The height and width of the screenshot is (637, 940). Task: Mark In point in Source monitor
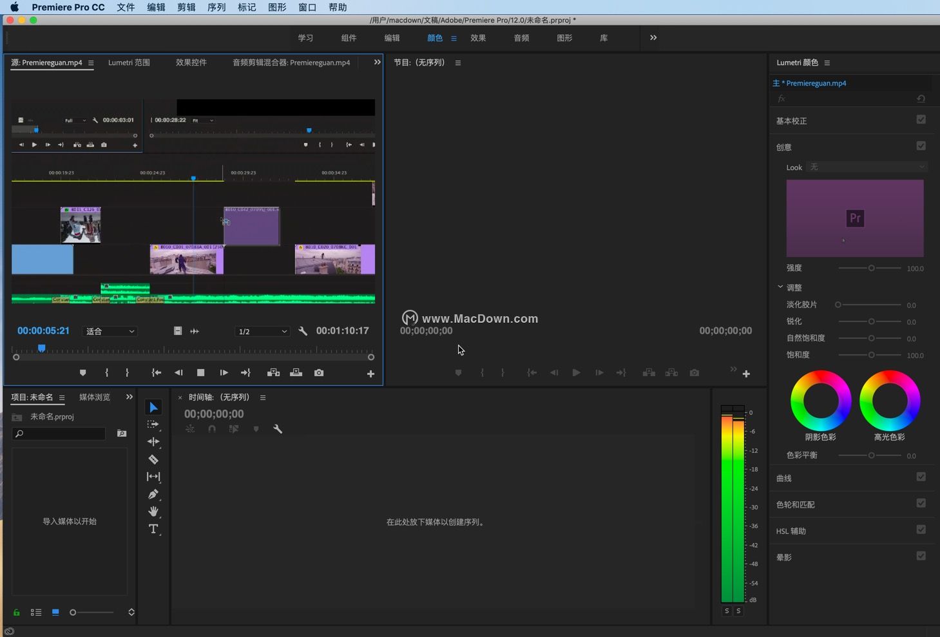pos(107,373)
